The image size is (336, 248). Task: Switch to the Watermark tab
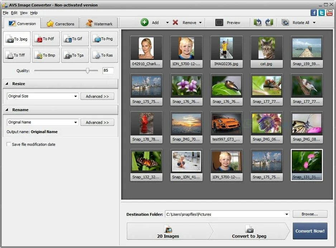click(x=99, y=24)
